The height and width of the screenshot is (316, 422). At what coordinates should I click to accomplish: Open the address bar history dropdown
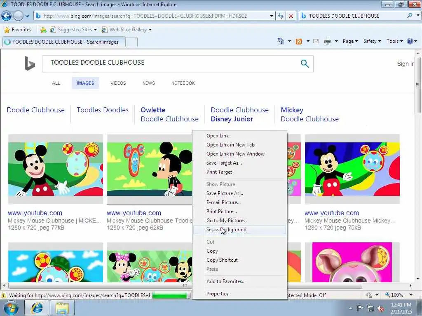pyautogui.click(x=272, y=16)
